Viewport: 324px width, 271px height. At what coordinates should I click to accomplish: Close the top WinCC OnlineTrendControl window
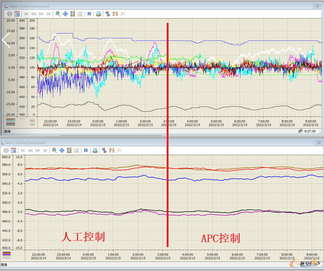[317, 6]
